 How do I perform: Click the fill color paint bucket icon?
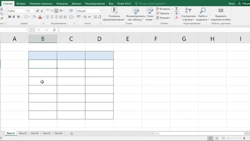coord(34,17)
